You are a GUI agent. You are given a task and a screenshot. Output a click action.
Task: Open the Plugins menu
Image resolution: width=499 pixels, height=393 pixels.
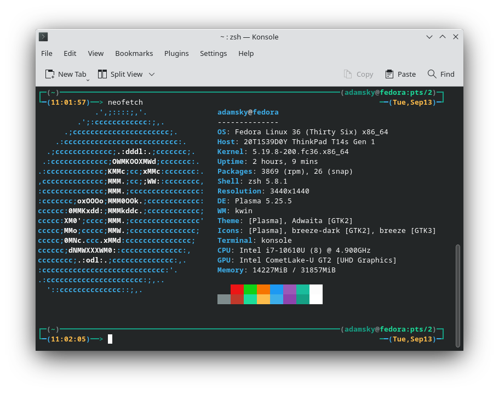point(176,53)
